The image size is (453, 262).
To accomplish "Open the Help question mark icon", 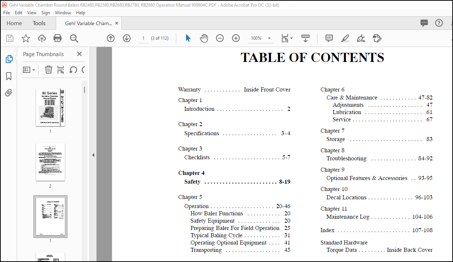I will point(439,23).
